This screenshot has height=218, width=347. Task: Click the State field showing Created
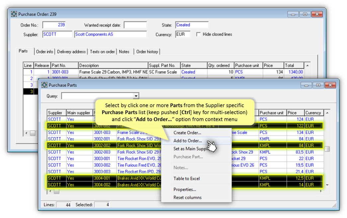click(192, 25)
